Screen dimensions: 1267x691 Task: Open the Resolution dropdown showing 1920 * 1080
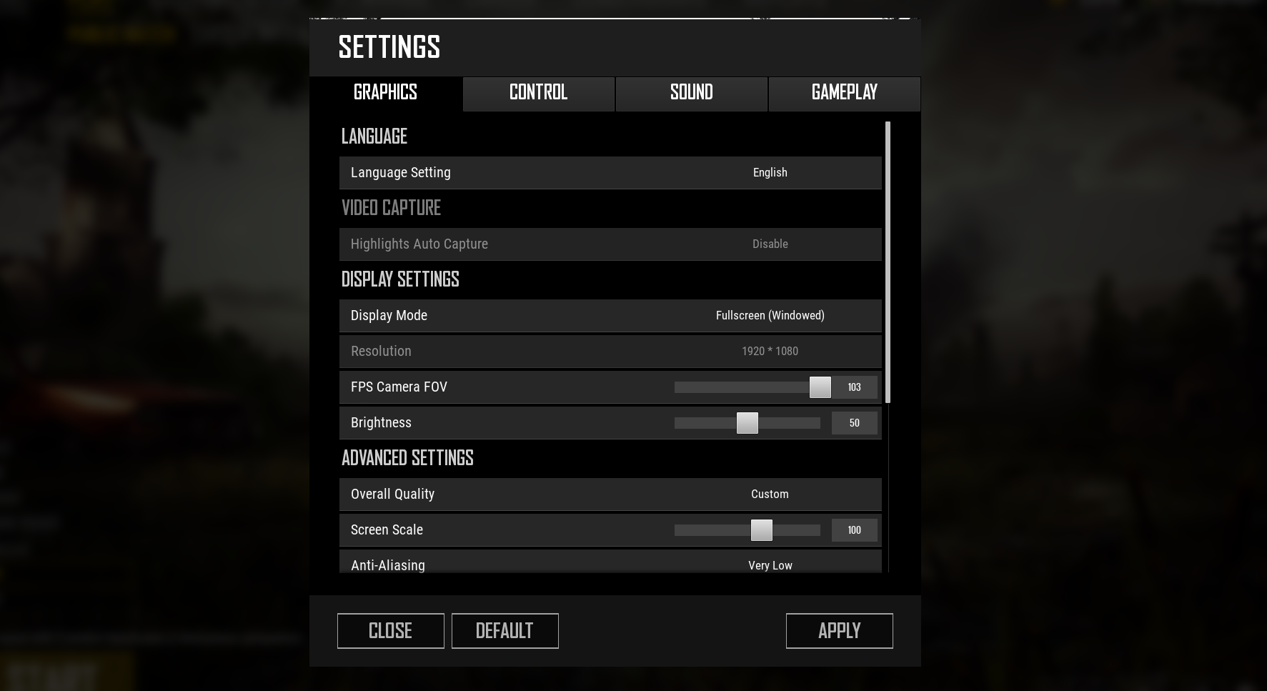[x=770, y=352]
